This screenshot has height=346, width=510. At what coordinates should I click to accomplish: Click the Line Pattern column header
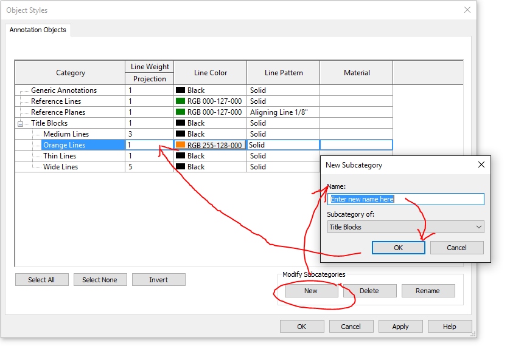click(283, 73)
